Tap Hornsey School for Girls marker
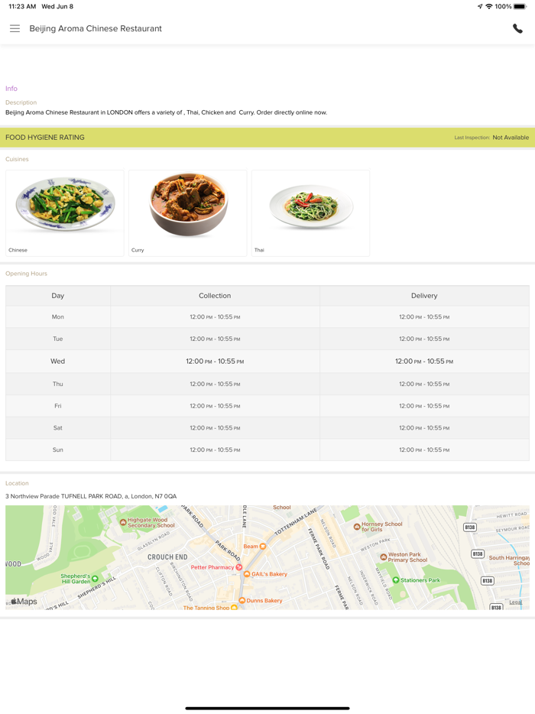Viewport: 535px width, 714px height. point(357,527)
